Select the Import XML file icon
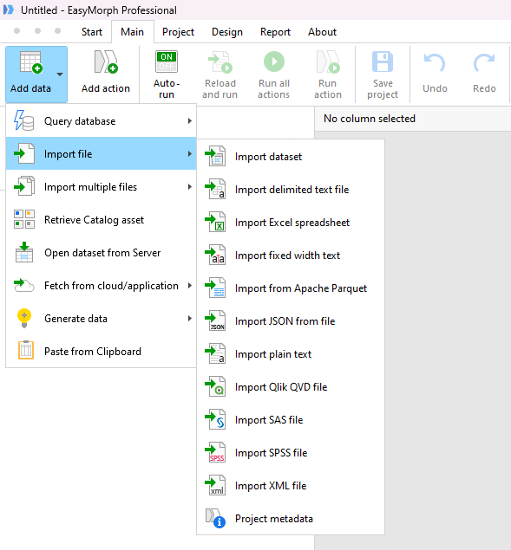Viewport: 511px width, 550px height. pyautogui.click(x=215, y=485)
